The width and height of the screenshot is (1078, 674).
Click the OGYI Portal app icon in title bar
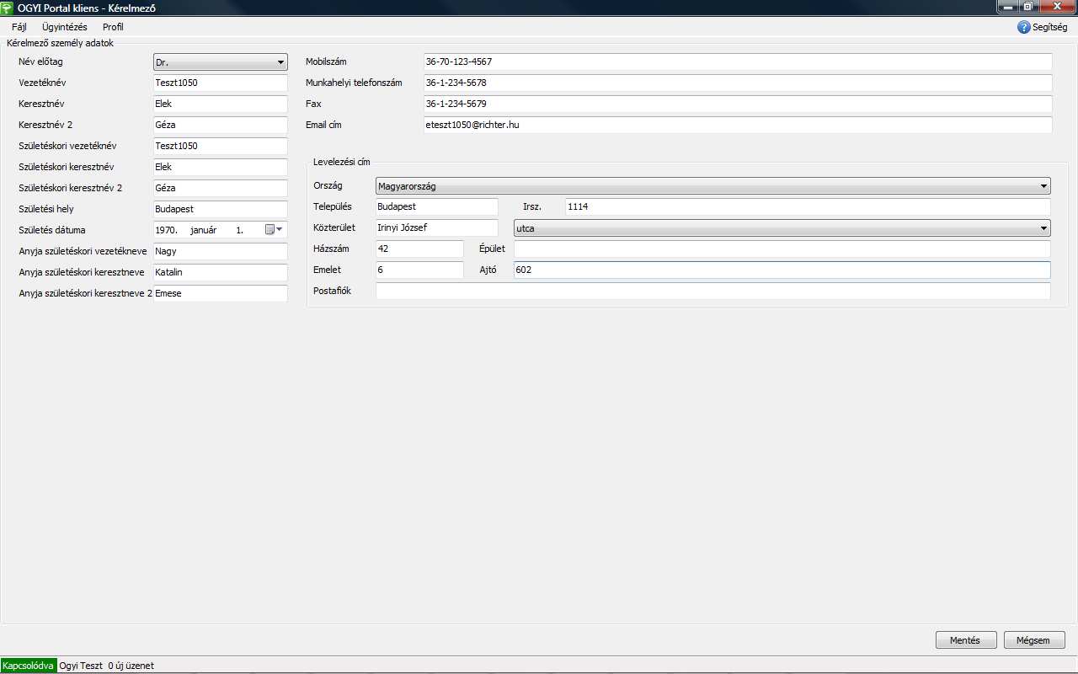coord(7,8)
